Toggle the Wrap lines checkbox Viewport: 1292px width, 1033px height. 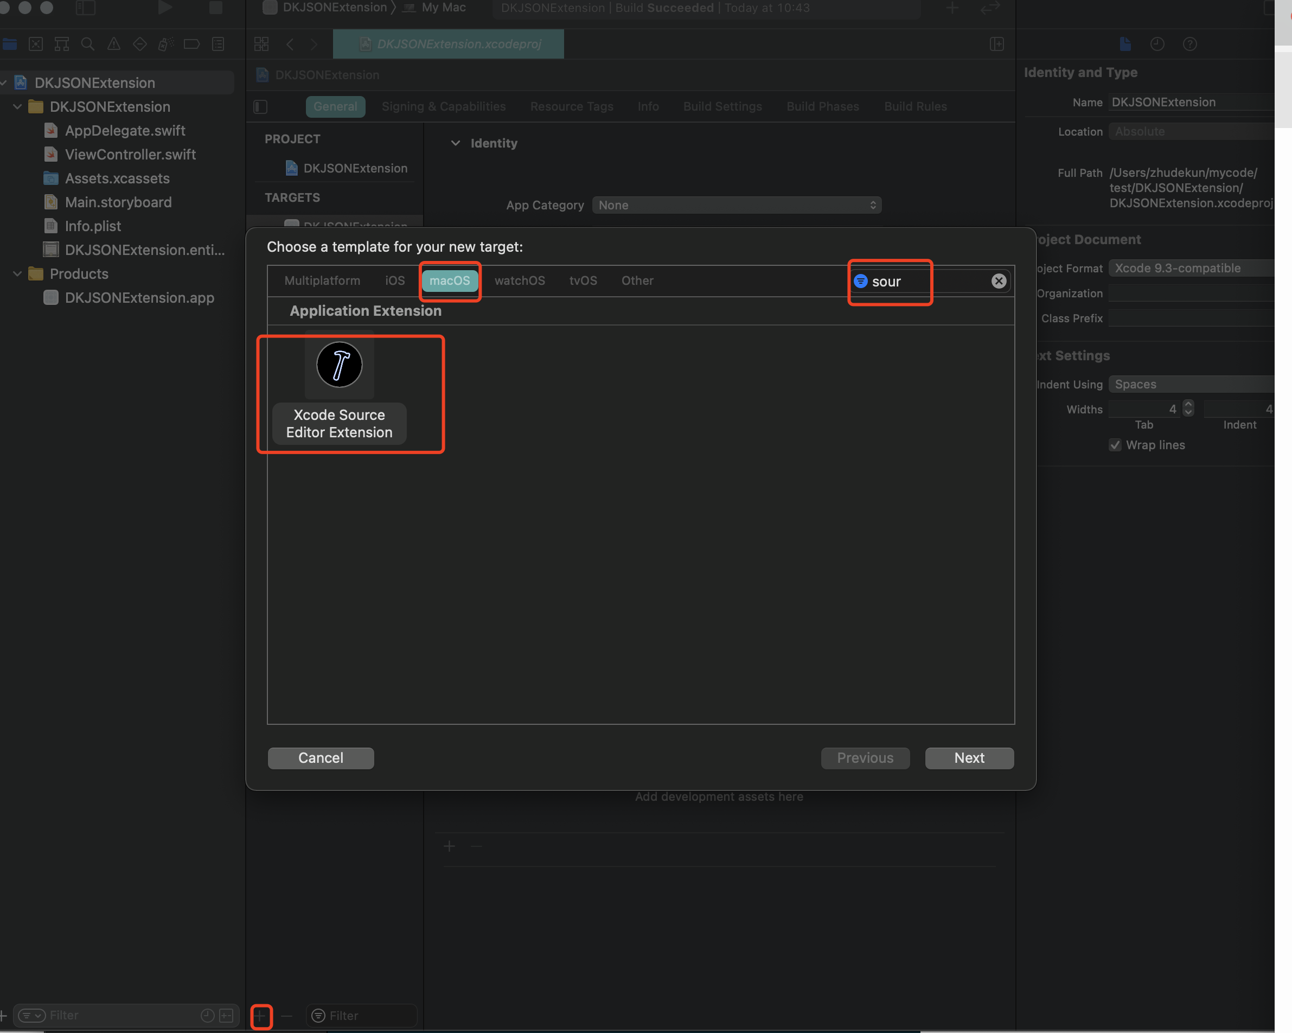click(x=1115, y=445)
